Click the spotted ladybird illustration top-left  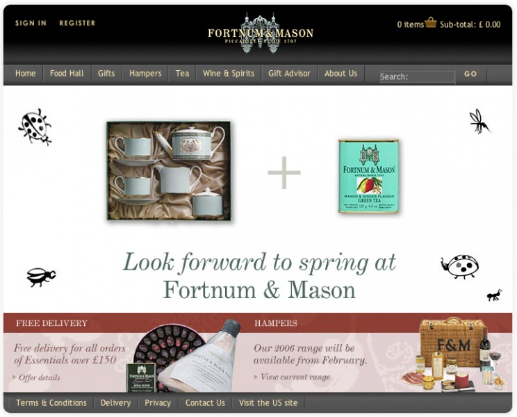pyautogui.click(x=35, y=126)
